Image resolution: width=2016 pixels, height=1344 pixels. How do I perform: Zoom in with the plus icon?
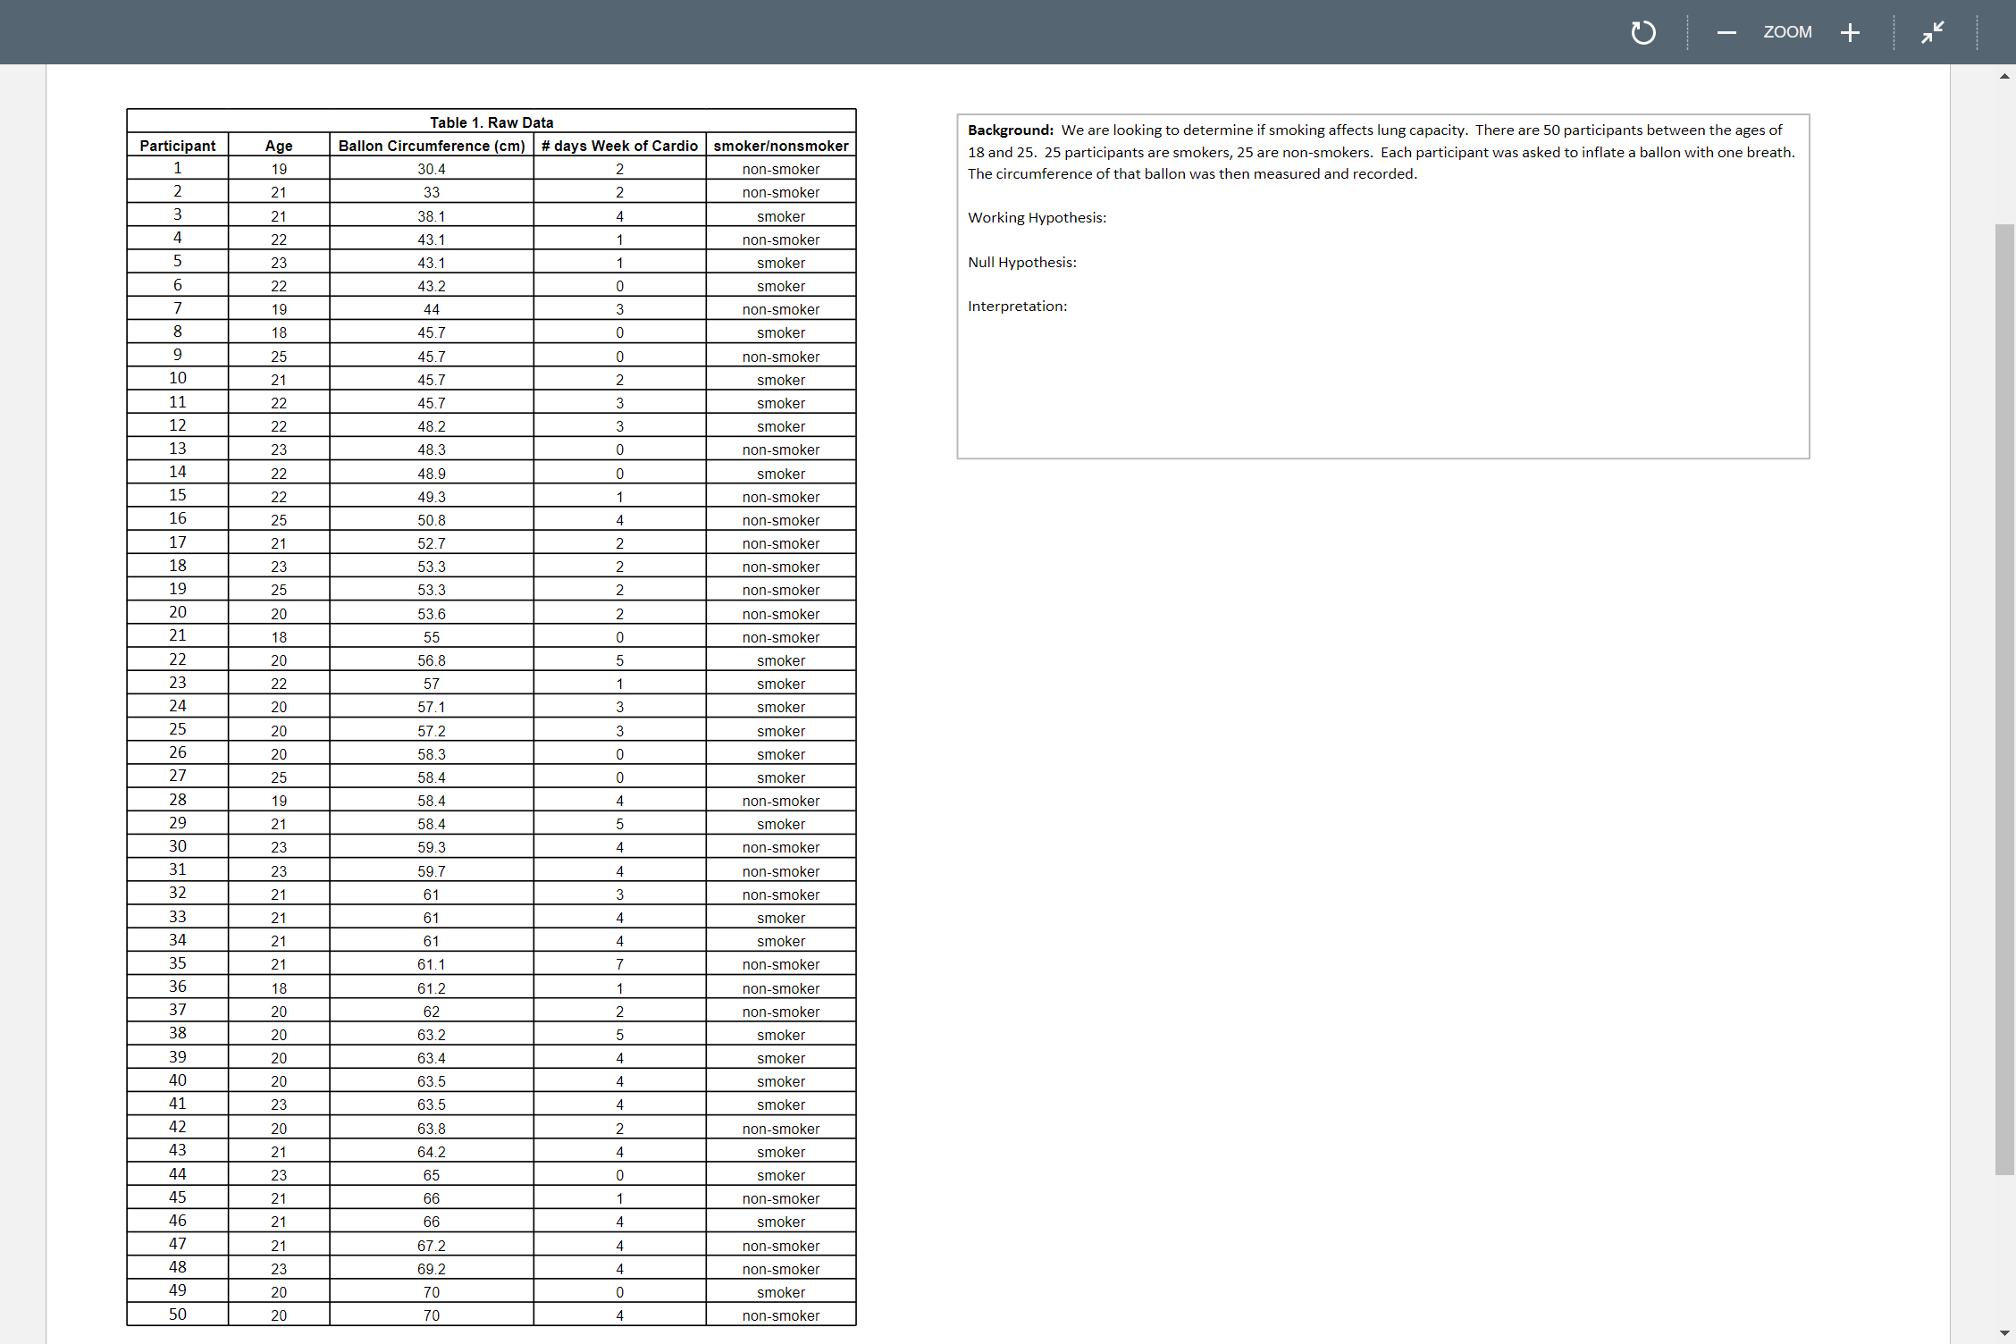tap(1850, 33)
